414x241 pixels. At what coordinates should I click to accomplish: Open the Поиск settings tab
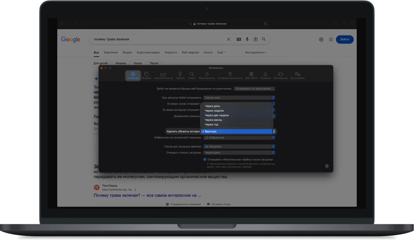192,75
